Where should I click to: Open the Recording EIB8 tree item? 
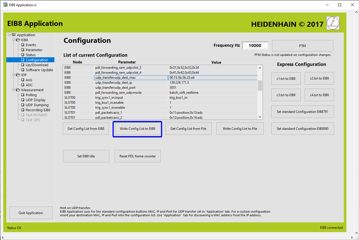38,110
